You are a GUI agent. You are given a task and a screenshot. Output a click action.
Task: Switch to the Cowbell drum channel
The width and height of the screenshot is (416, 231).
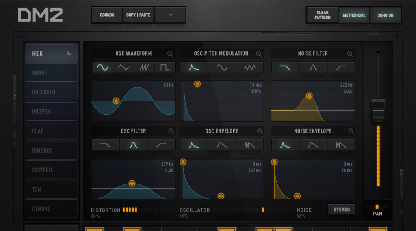tap(51, 170)
